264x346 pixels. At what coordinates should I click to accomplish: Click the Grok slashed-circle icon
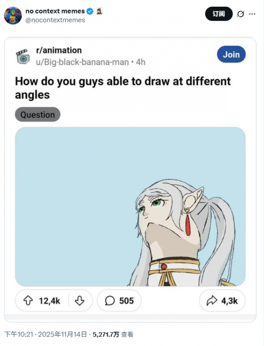240,14
